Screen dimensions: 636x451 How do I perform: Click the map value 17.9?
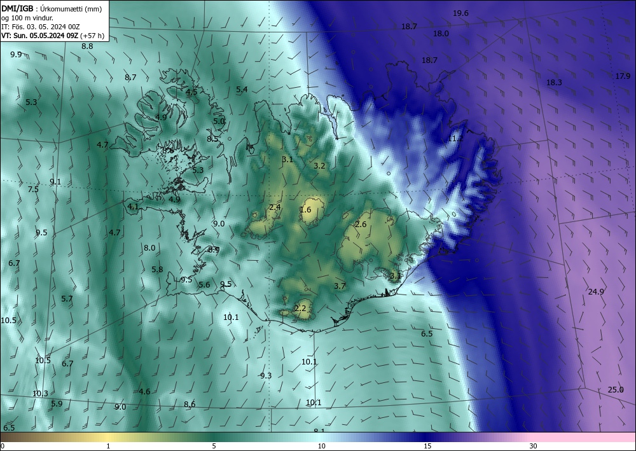(x=623, y=76)
